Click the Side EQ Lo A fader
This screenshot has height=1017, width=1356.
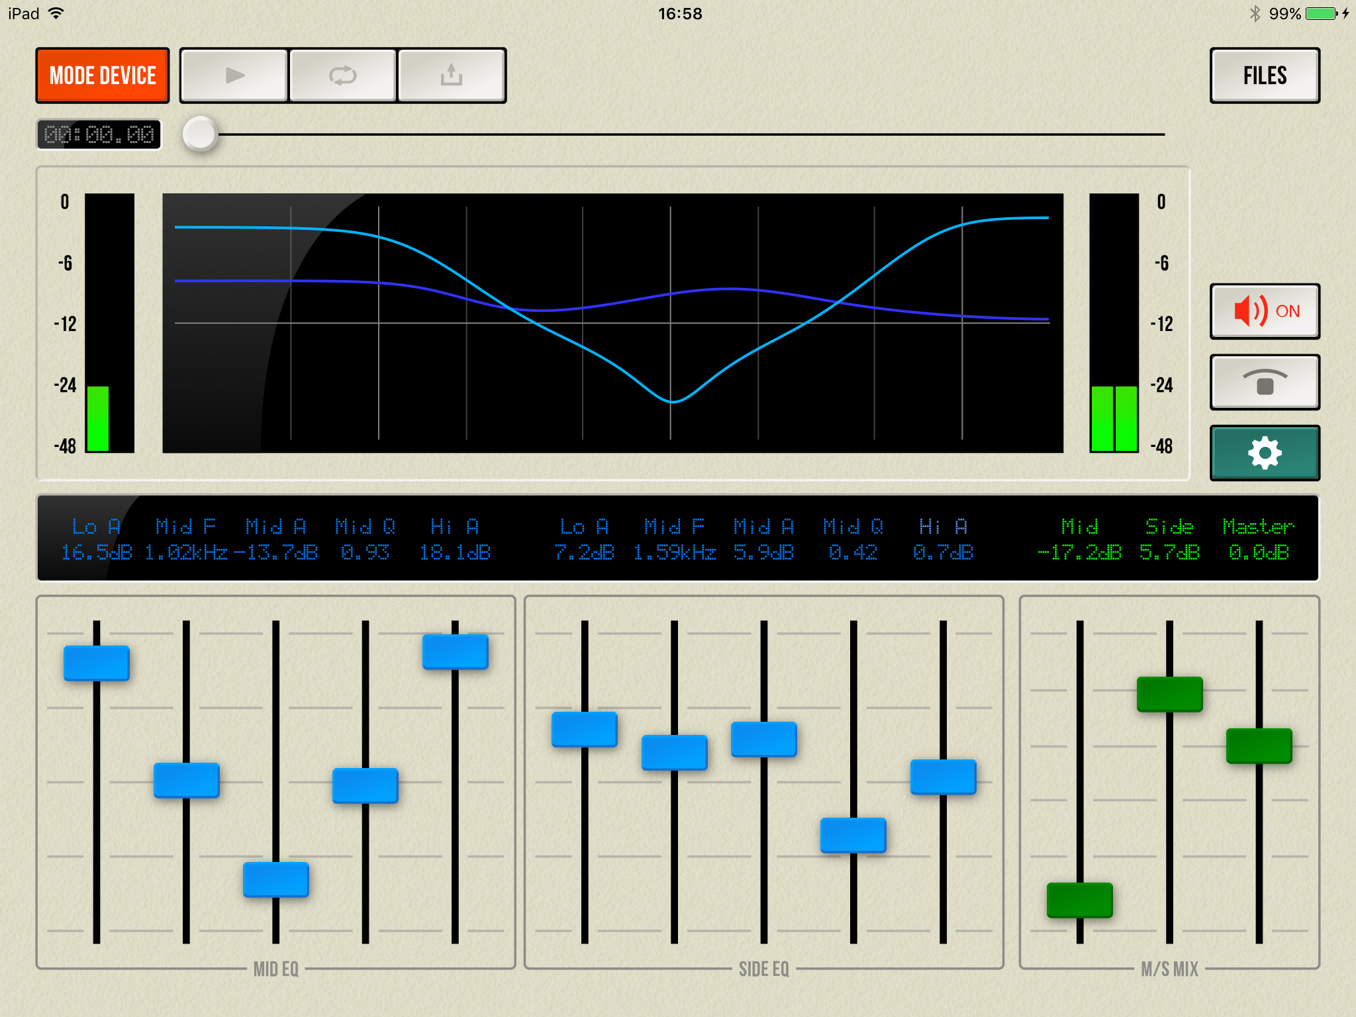(x=585, y=729)
